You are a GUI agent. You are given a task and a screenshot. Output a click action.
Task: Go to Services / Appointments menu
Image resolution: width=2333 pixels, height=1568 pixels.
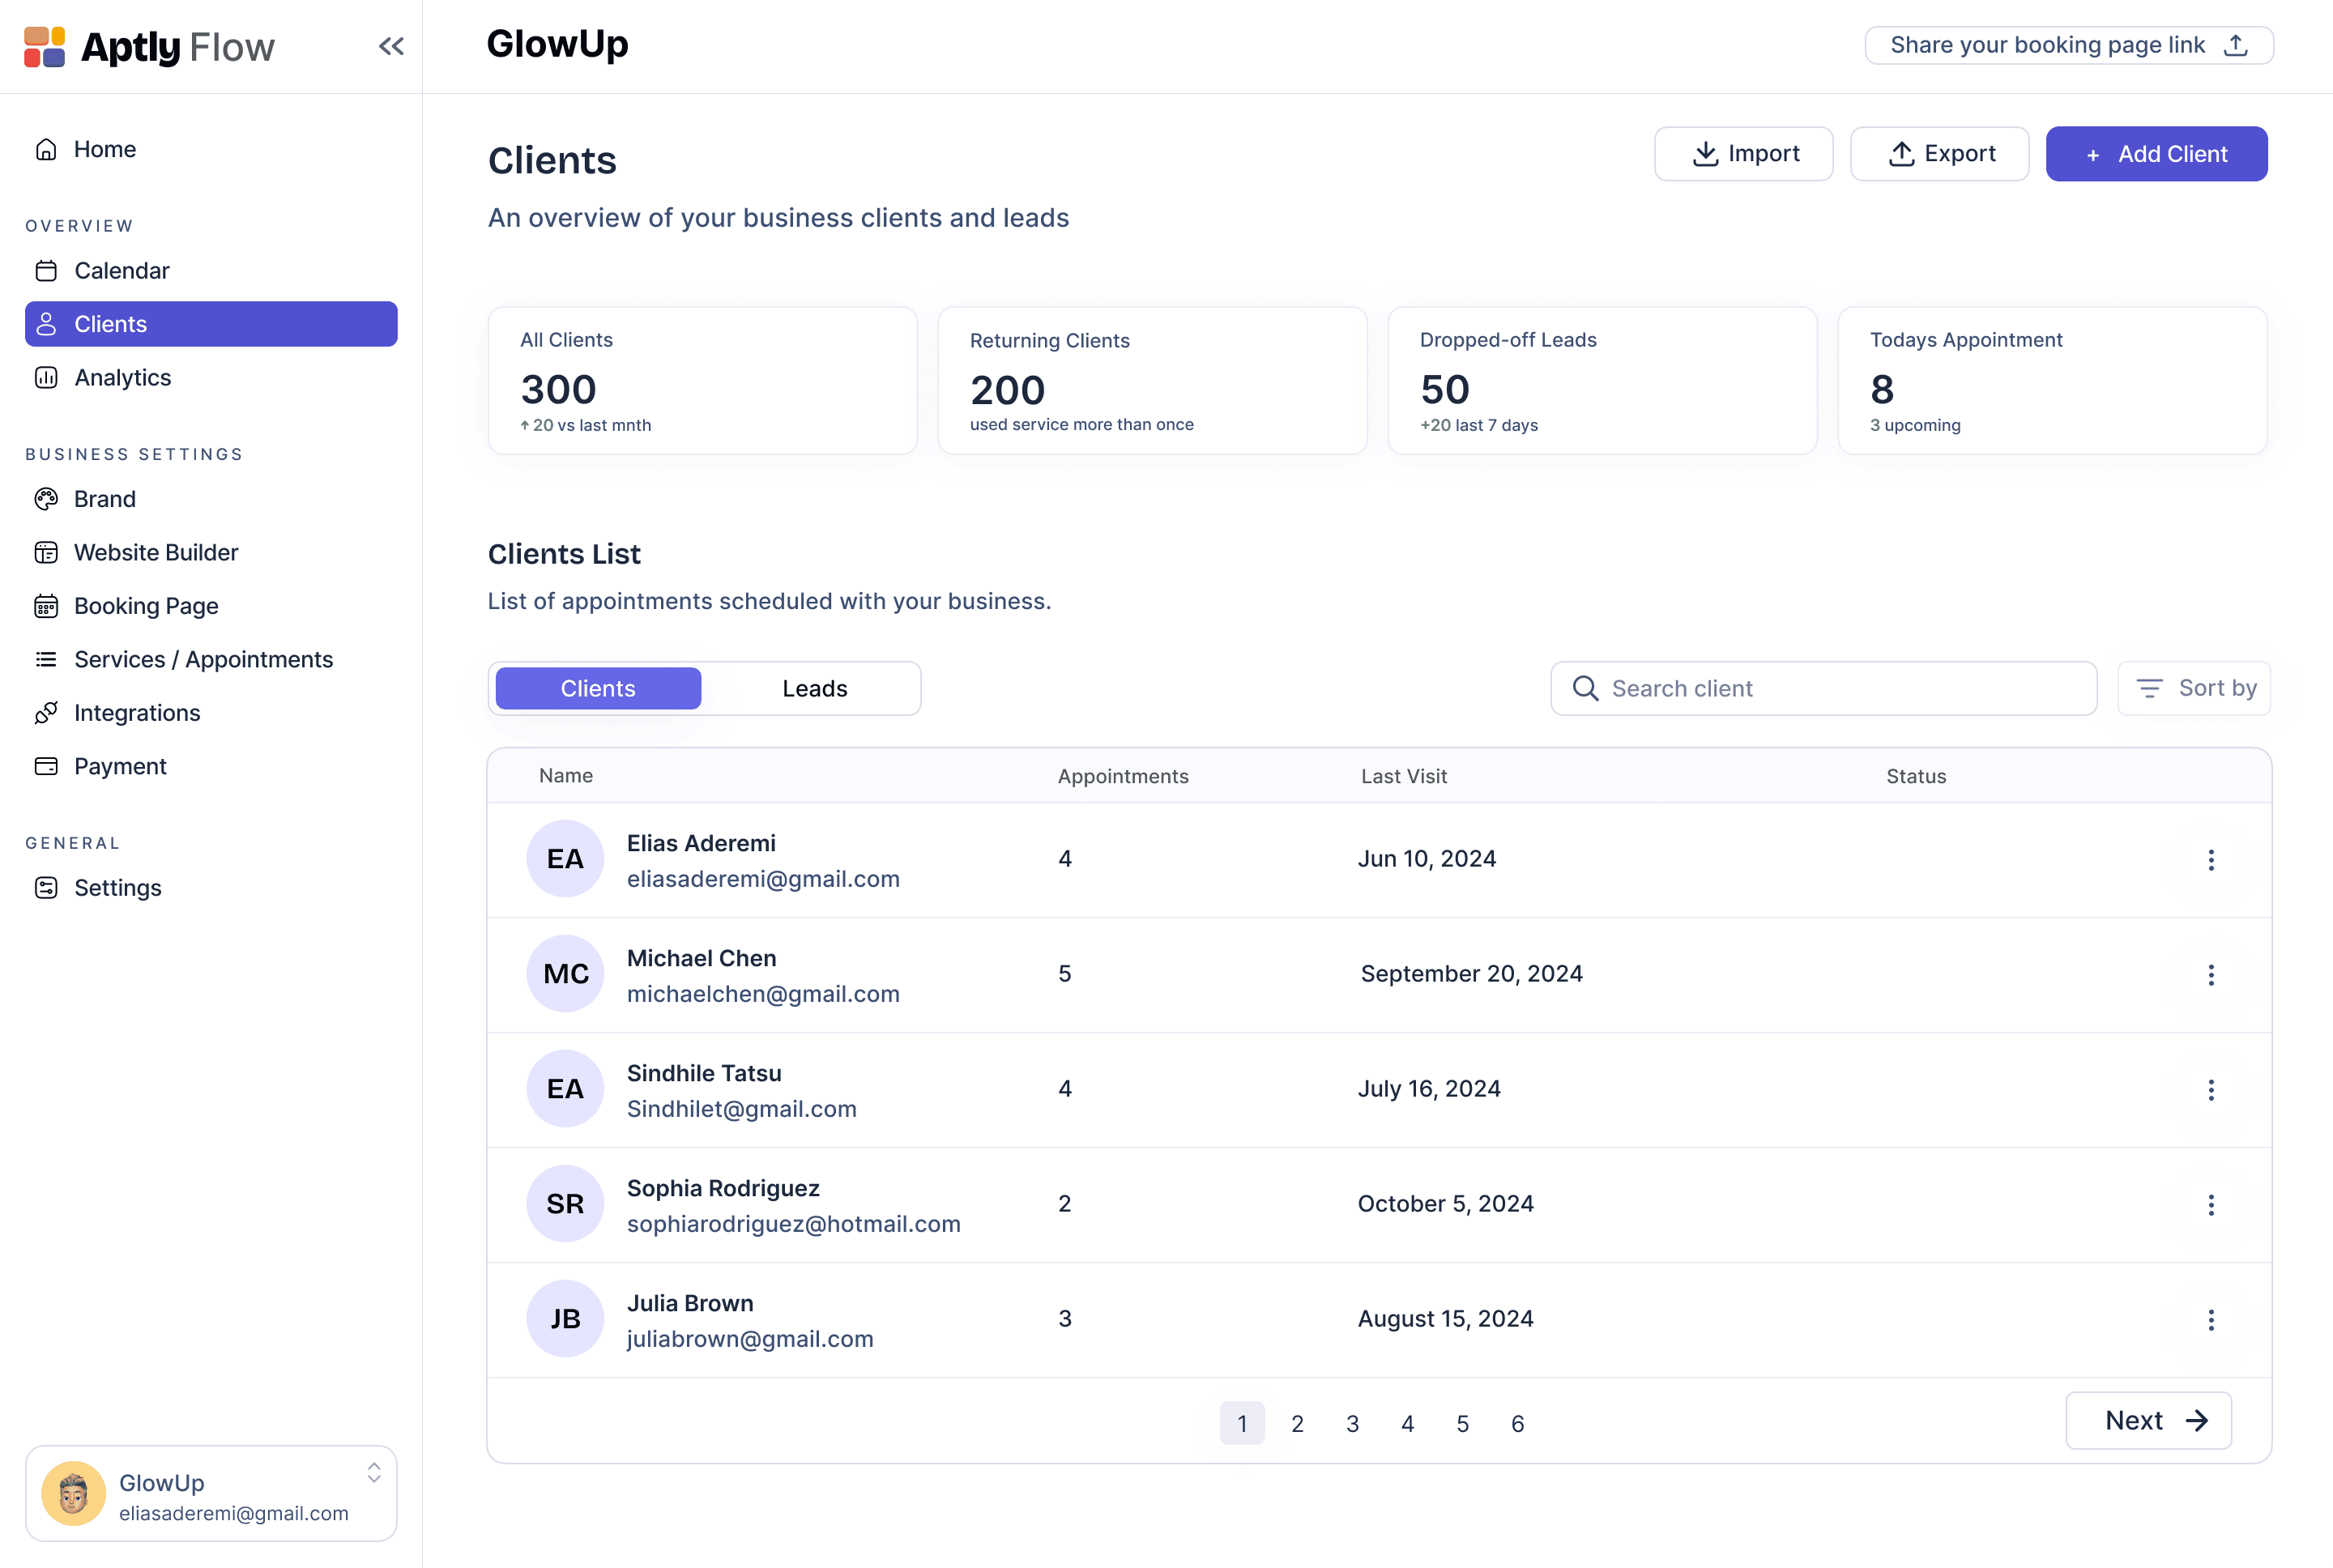coord(203,659)
